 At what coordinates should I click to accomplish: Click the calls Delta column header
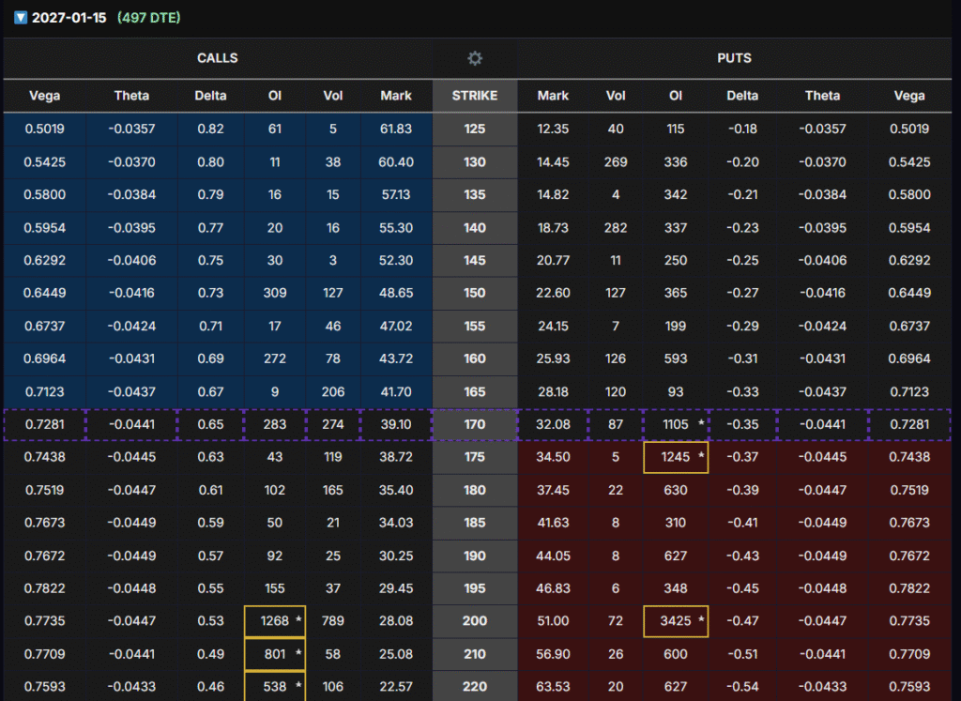(210, 96)
